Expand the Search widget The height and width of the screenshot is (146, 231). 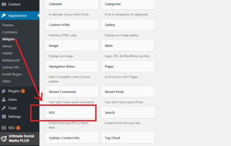point(128,112)
